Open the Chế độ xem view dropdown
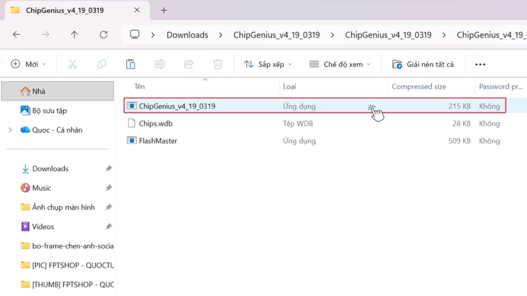The height and width of the screenshot is (296, 527). point(340,64)
